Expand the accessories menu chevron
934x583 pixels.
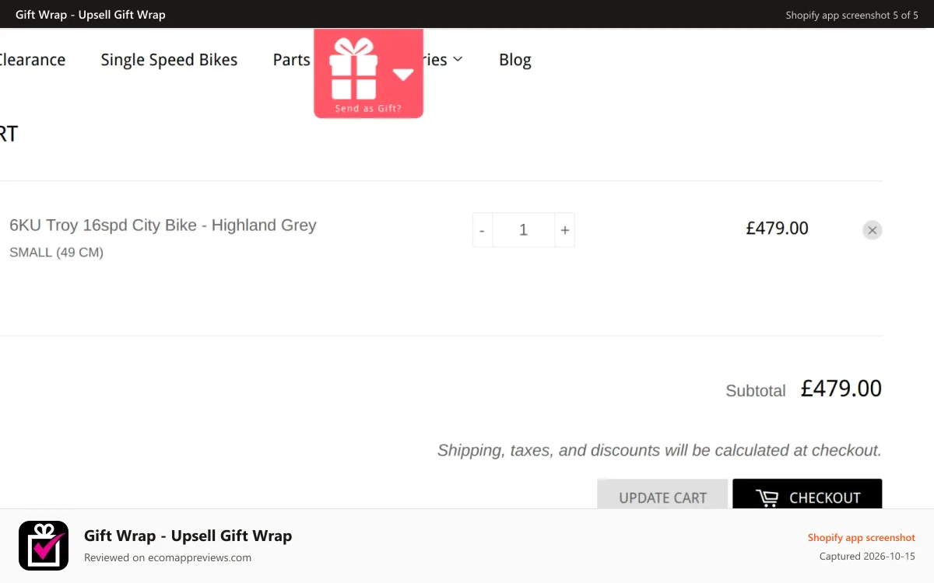click(458, 59)
